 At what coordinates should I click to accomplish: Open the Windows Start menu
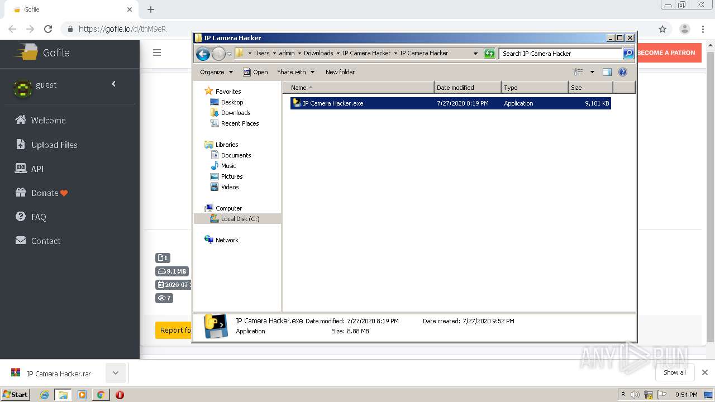tap(16, 394)
